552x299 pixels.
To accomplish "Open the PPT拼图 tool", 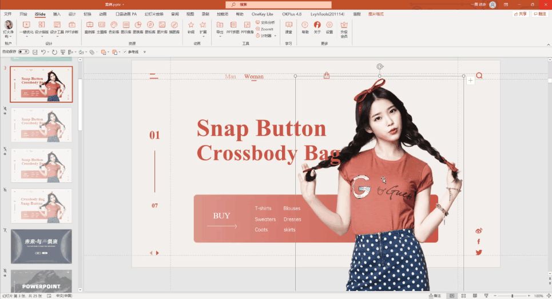I will click(x=233, y=27).
